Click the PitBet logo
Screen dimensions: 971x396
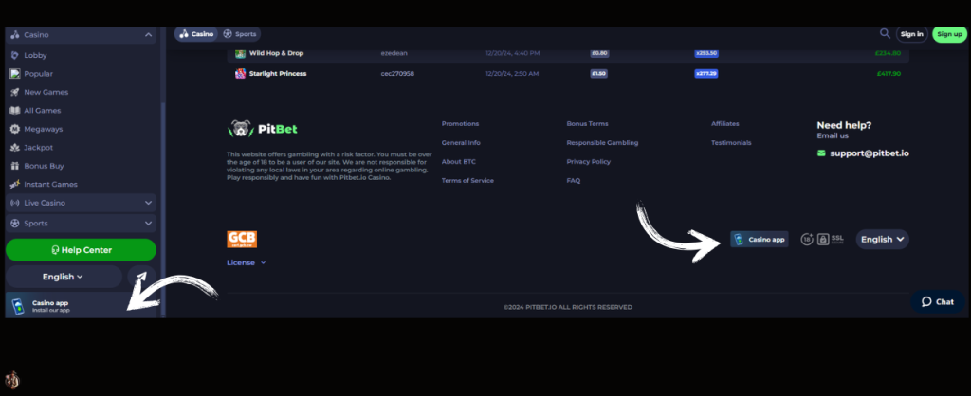coord(263,129)
